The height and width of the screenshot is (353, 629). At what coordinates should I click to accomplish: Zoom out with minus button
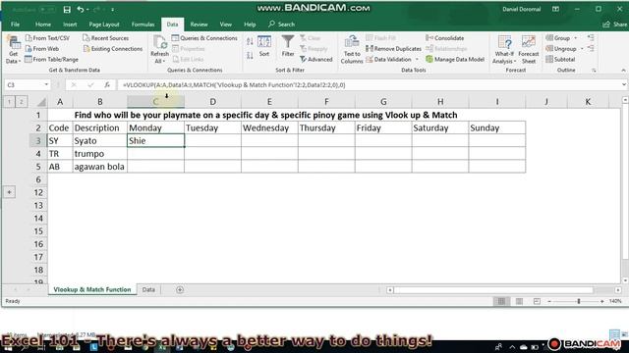(549, 301)
